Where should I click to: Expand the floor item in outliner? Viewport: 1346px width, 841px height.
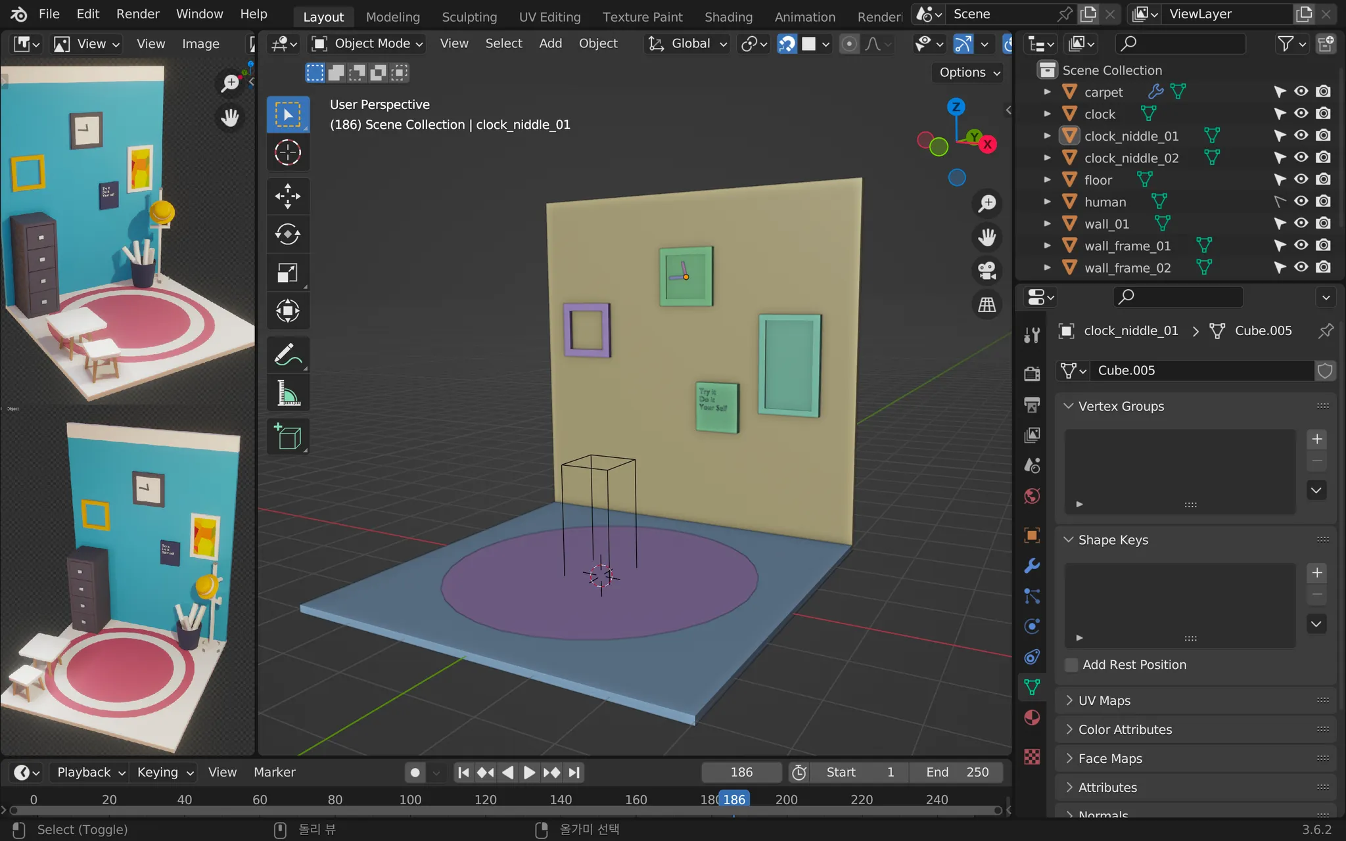tap(1048, 179)
